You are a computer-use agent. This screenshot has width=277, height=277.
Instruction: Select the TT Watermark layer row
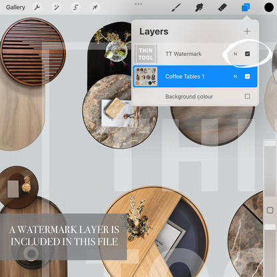[195, 54]
